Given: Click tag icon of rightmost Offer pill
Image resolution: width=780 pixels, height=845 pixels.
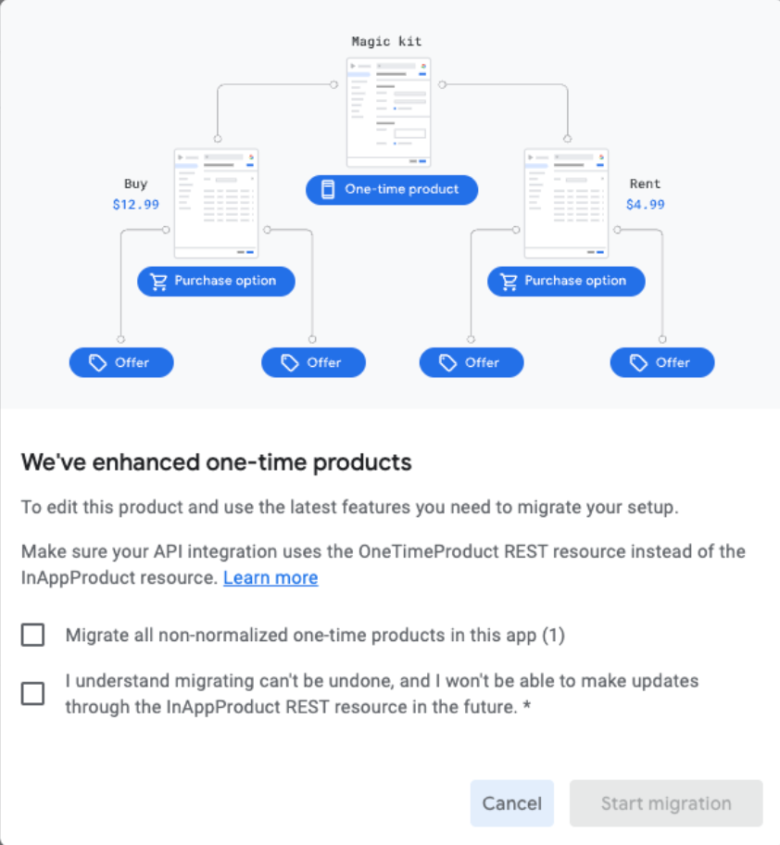Looking at the screenshot, I should point(638,362).
